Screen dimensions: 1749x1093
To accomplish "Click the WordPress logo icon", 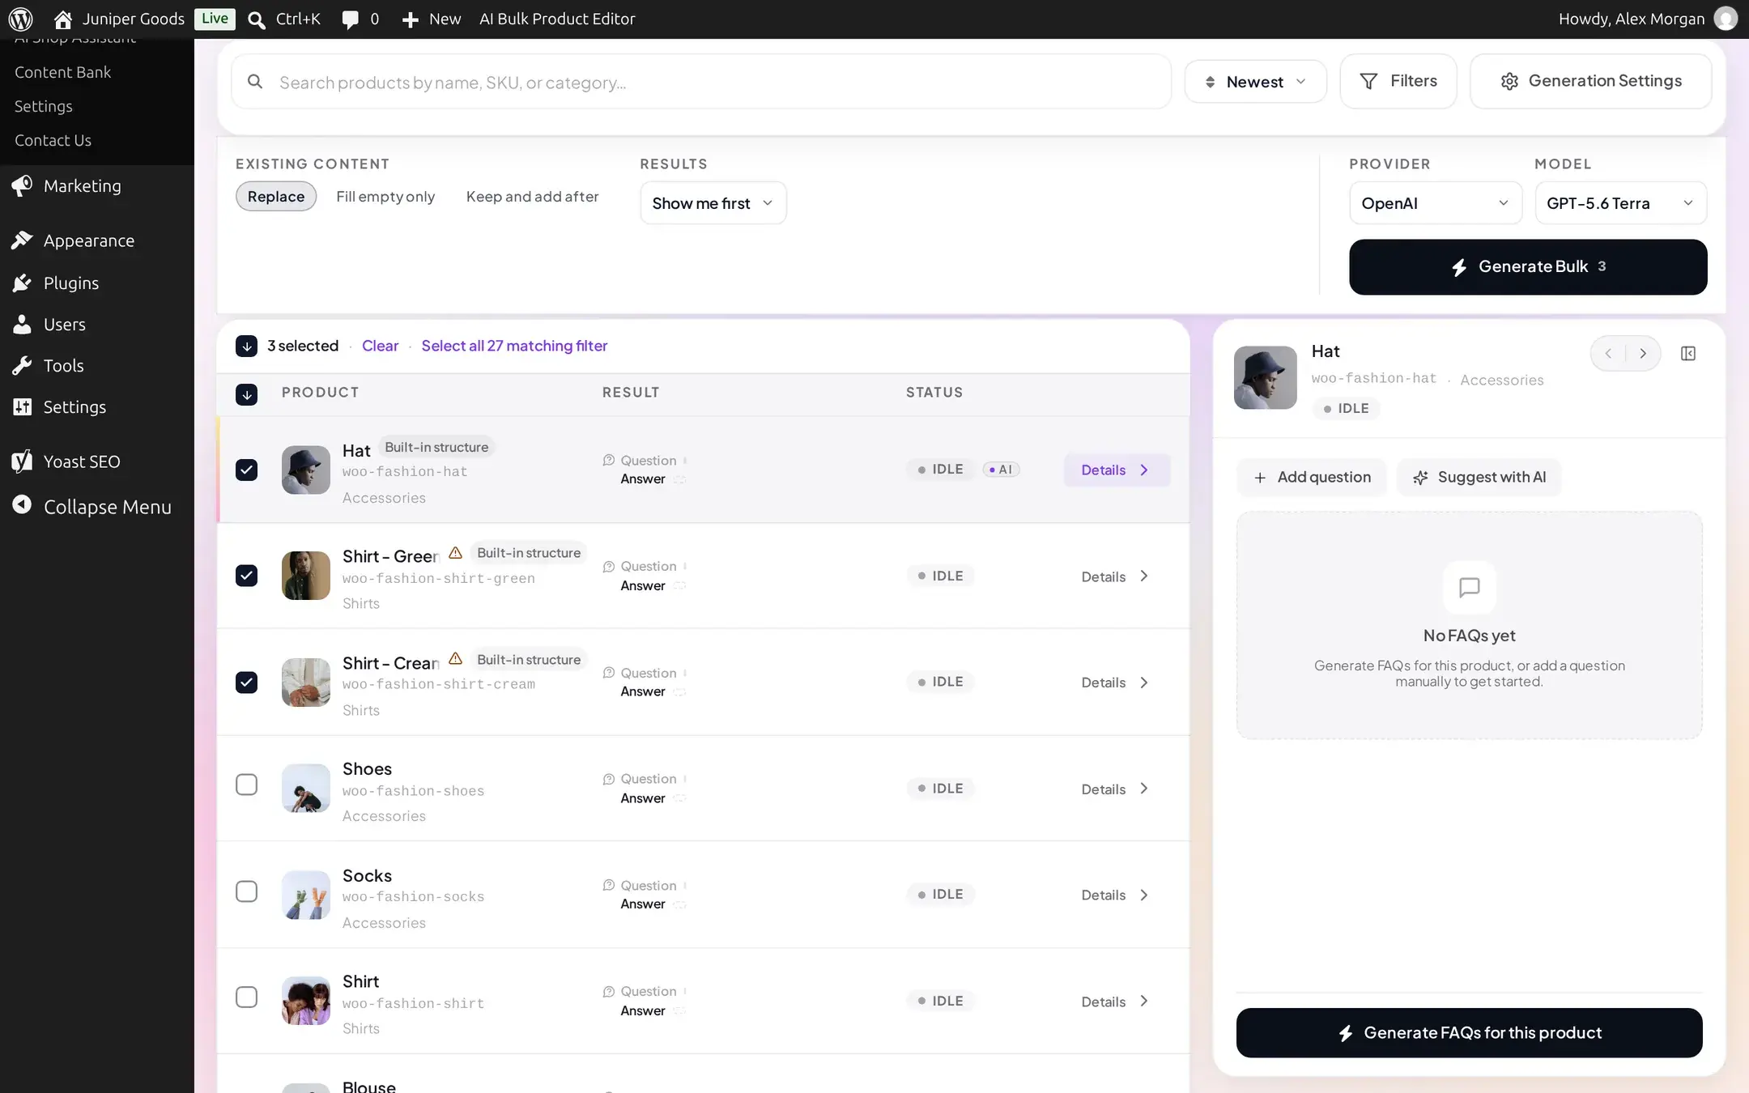I will (x=20, y=19).
